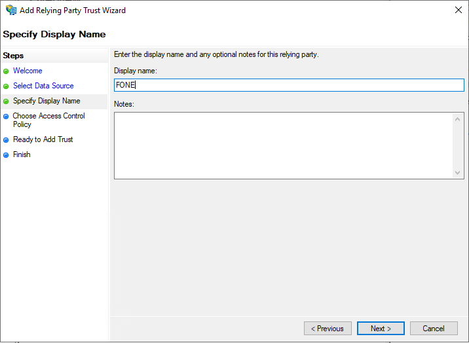Viewport: 469px width, 343px height.
Task: Click green bullet beside Specify Display Name
Action: point(6,101)
